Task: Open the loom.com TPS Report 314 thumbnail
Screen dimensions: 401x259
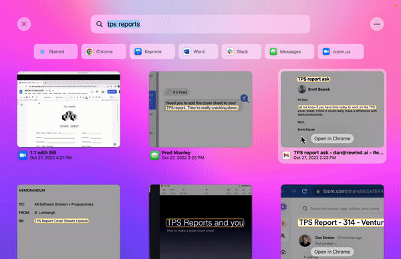Action: point(332,222)
